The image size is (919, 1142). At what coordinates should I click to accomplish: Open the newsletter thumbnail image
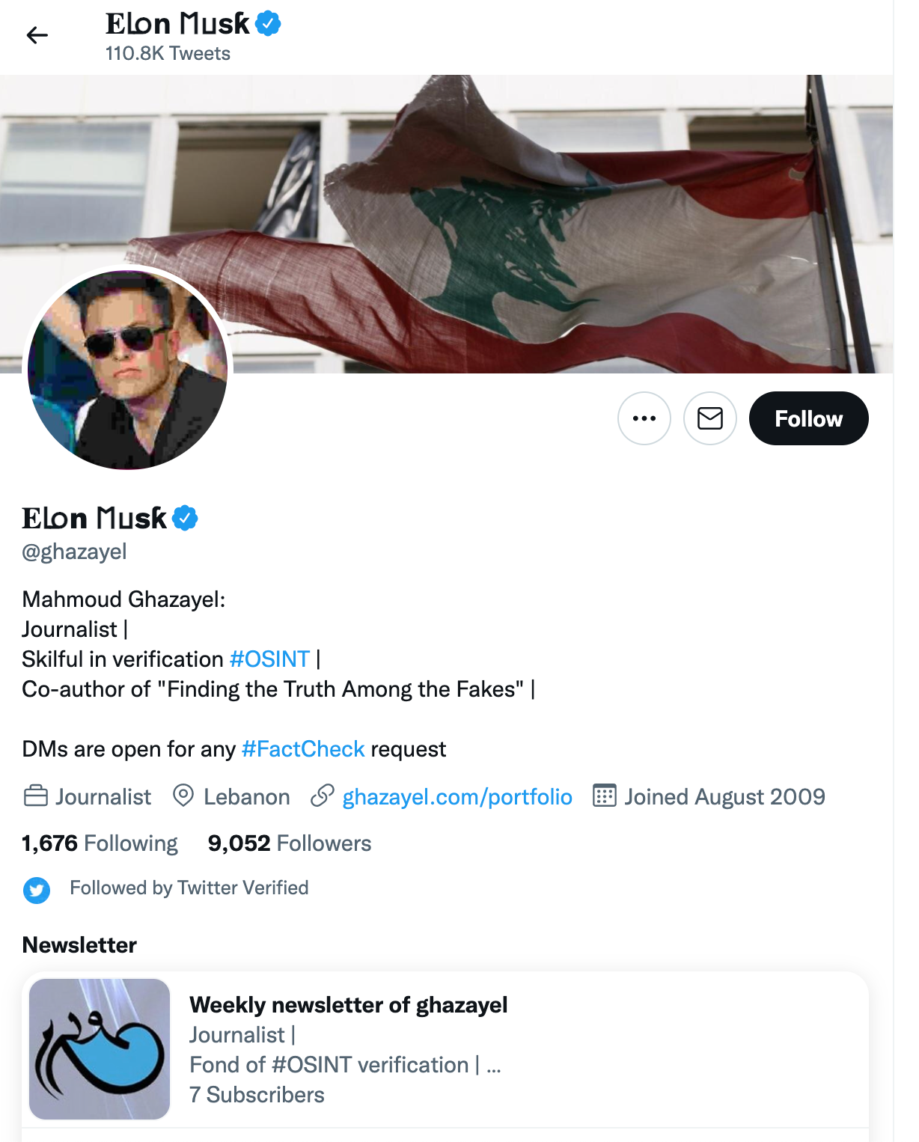click(100, 1049)
